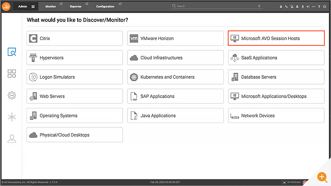This screenshot has height=186, width=331.
Task: Open the network hub sidebar icon
Action: pyautogui.click(x=12, y=117)
